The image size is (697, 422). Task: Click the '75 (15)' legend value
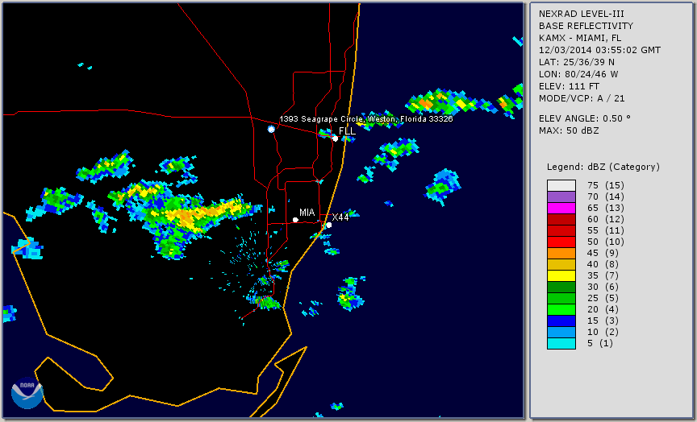(605, 185)
